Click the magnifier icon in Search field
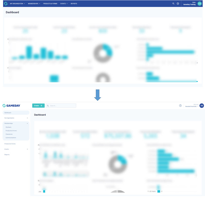The width and height of the screenshot is (205, 198). tap(48, 106)
